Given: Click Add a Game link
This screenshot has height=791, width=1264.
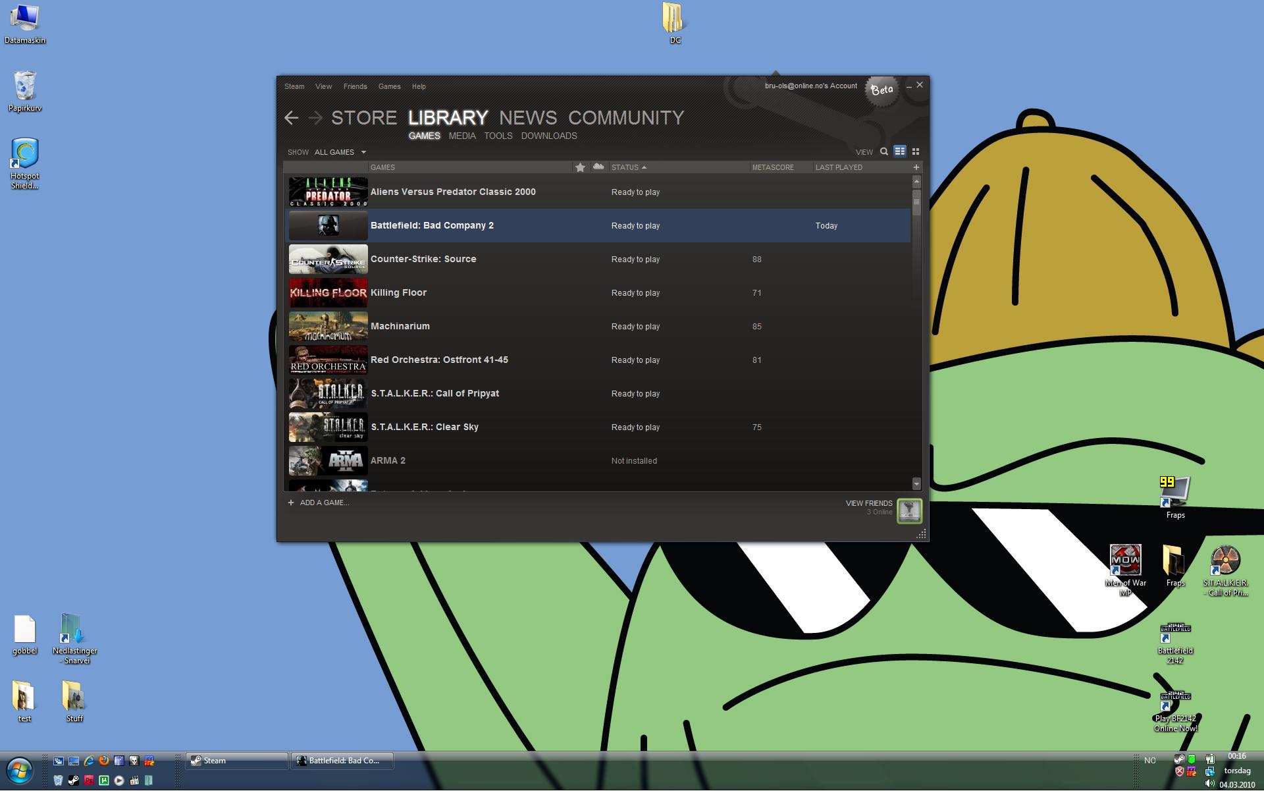Looking at the screenshot, I should click(x=324, y=503).
